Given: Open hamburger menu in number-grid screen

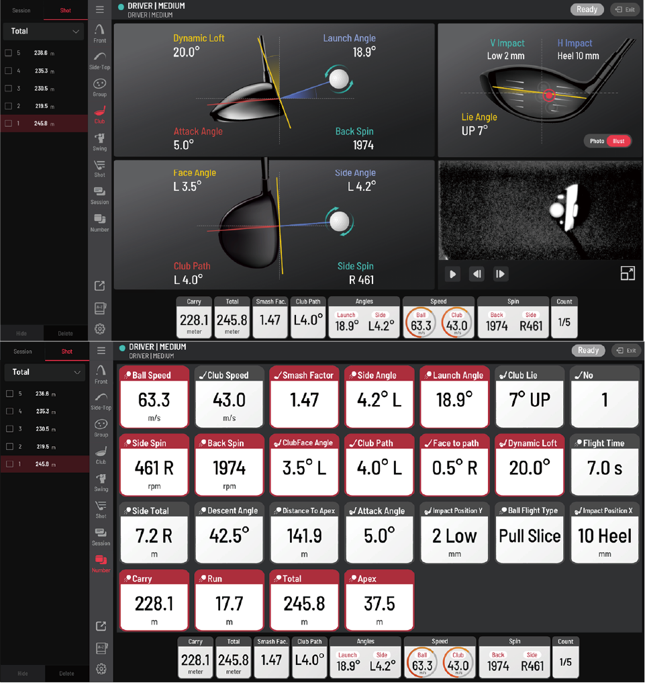Looking at the screenshot, I should 101,350.
